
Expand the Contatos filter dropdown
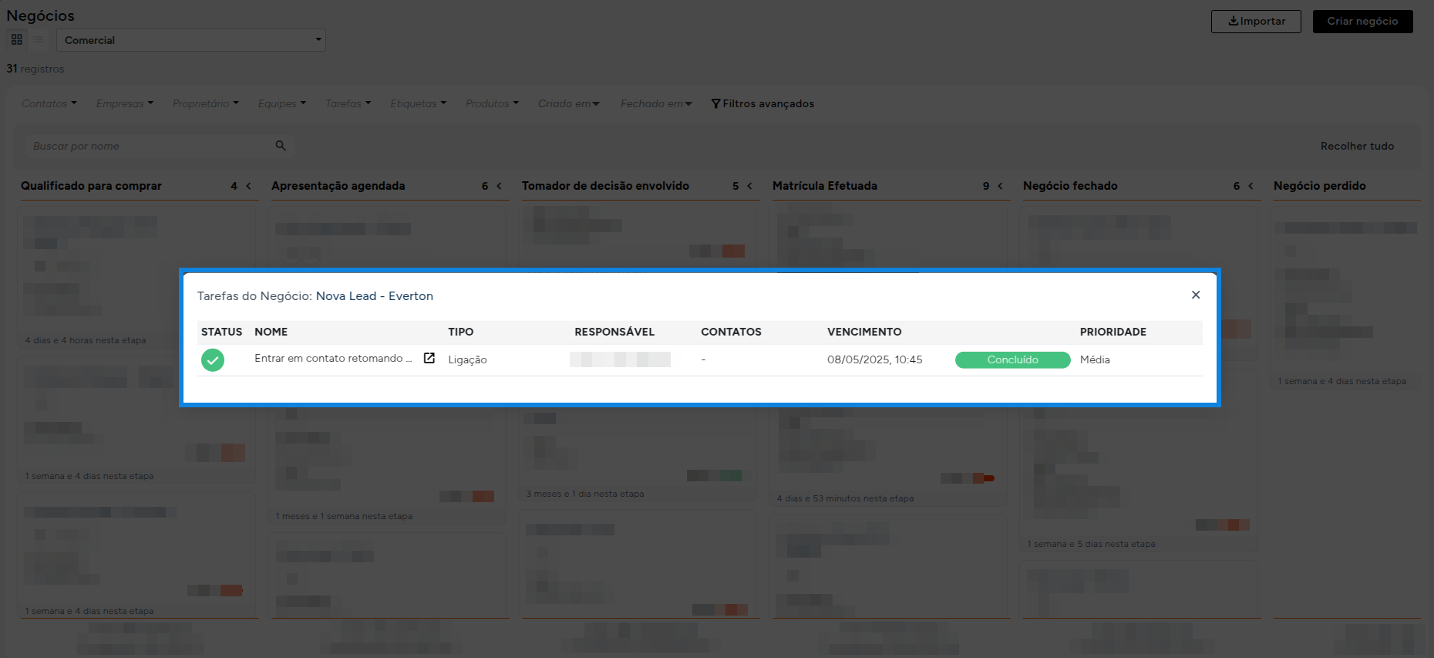(x=49, y=103)
